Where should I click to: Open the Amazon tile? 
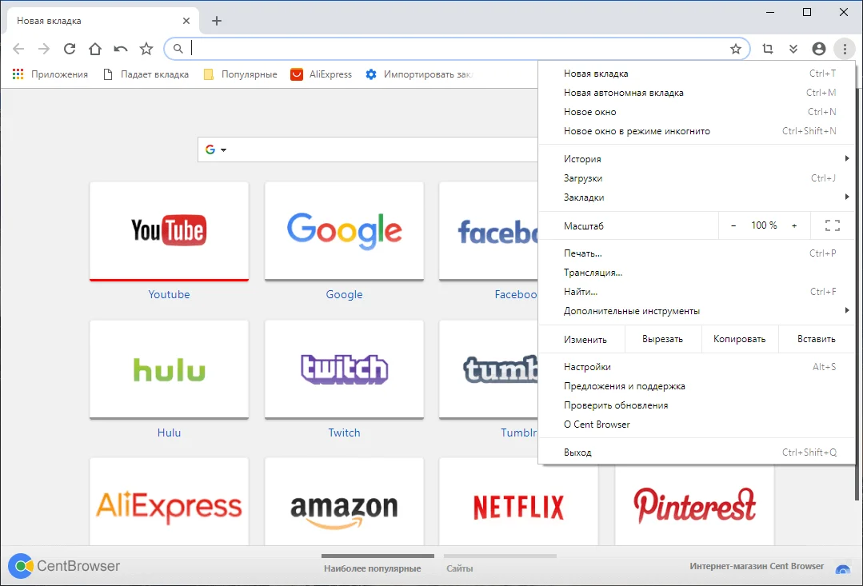point(344,501)
